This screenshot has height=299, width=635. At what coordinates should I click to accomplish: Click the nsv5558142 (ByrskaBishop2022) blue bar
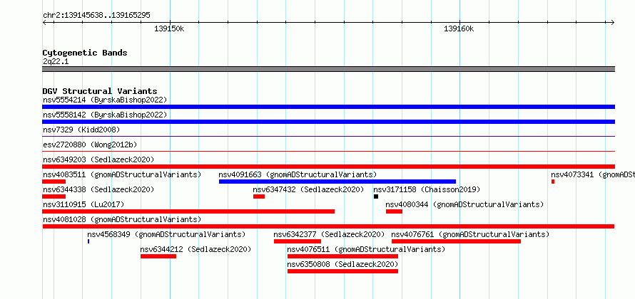tap(328, 122)
